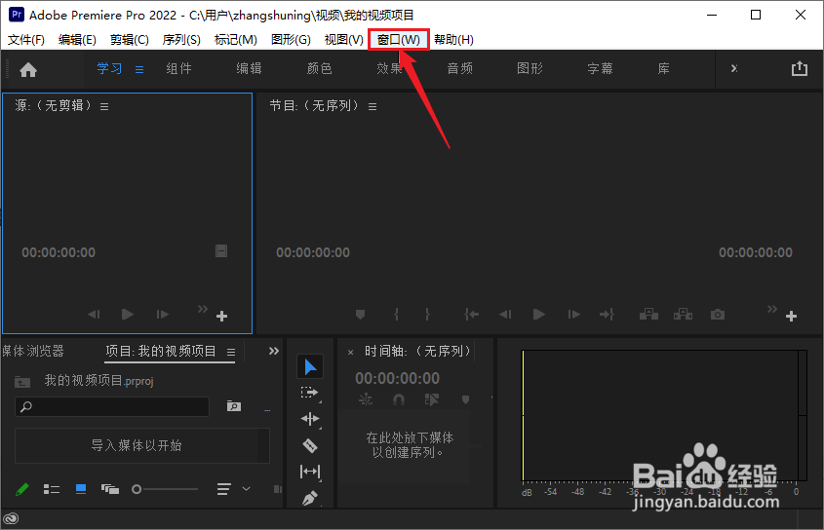This screenshot has height=530, width=824.
Task: Toggle insert sequences as nests icon
Action: pyautogui.click(x=366, y=400)
